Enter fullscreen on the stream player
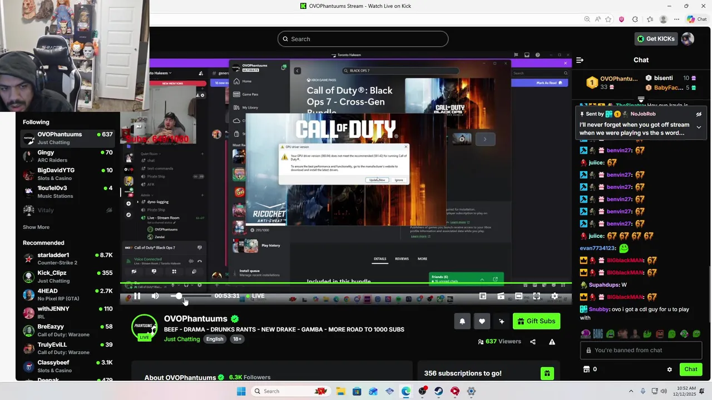Screen dimensions: 712x400 (536, 296)
